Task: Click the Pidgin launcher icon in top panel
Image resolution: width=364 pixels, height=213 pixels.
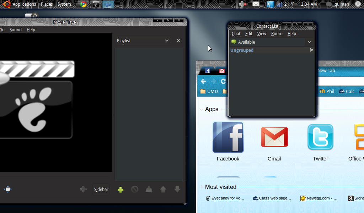Action: [x=108, y=4]
